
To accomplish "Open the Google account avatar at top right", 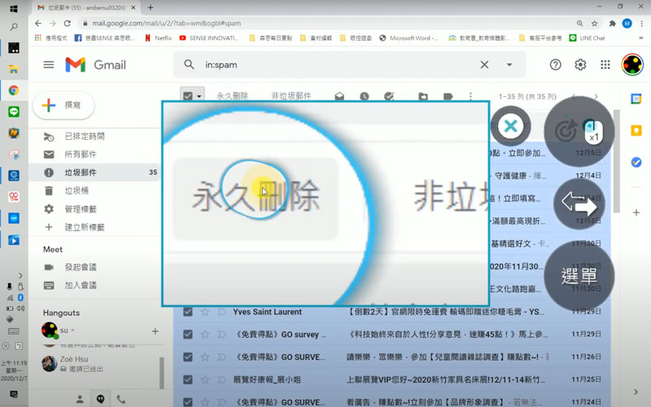I will pos(632,65).
